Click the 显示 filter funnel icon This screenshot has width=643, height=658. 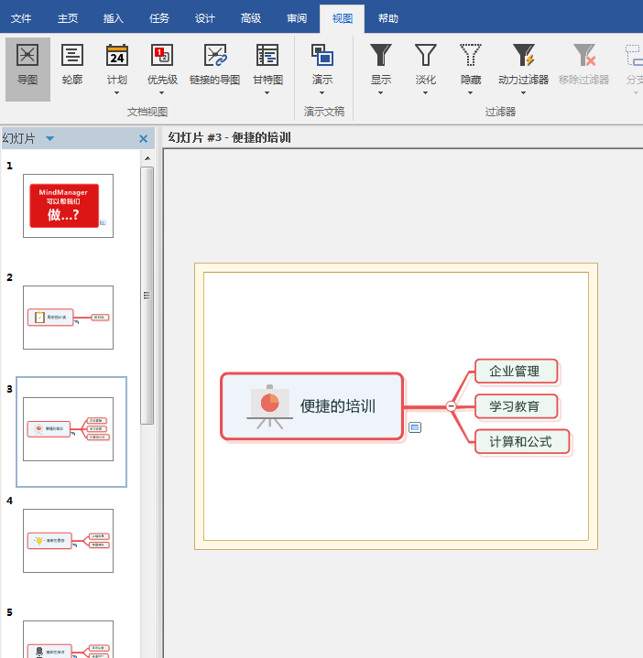(x=381, y=57)
